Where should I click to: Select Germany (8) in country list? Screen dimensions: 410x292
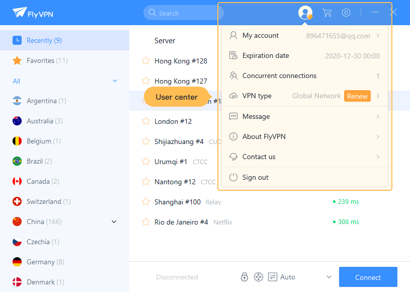click(64, 262)
